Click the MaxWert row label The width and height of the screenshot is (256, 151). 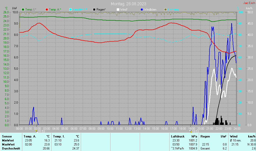coord(8,144)
